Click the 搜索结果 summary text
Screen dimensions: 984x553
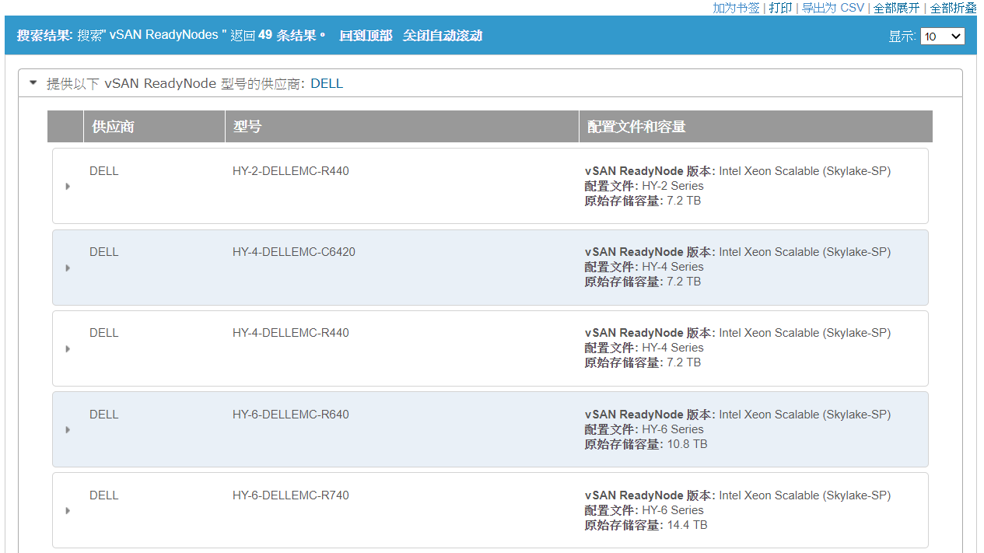click(x=171, y=36)
